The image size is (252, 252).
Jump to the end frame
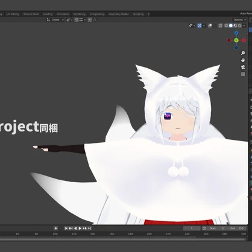pyautogui.click(x=89, y=228)
